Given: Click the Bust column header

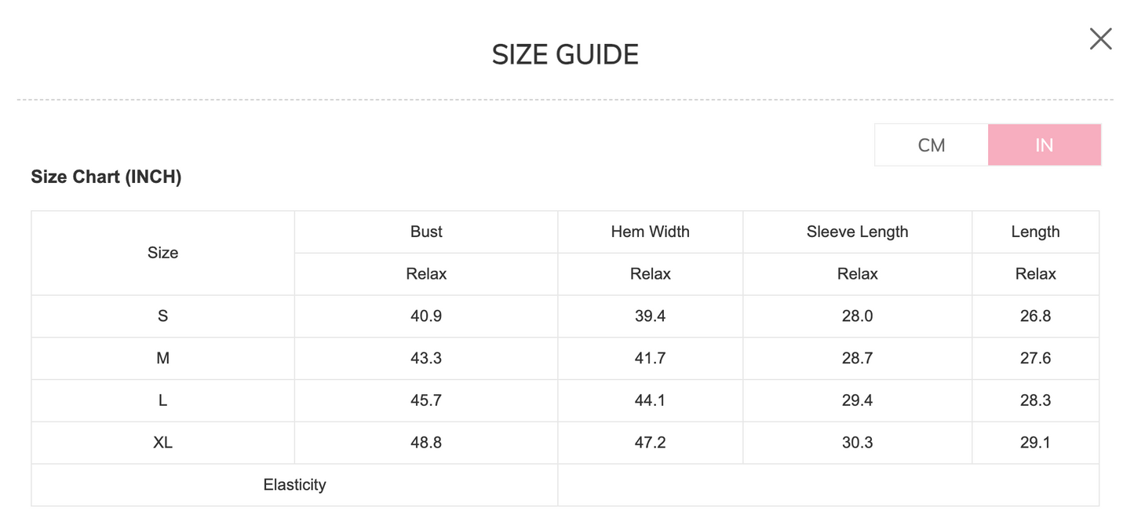Looking at the screenshot, I should (x=426, y=232).
